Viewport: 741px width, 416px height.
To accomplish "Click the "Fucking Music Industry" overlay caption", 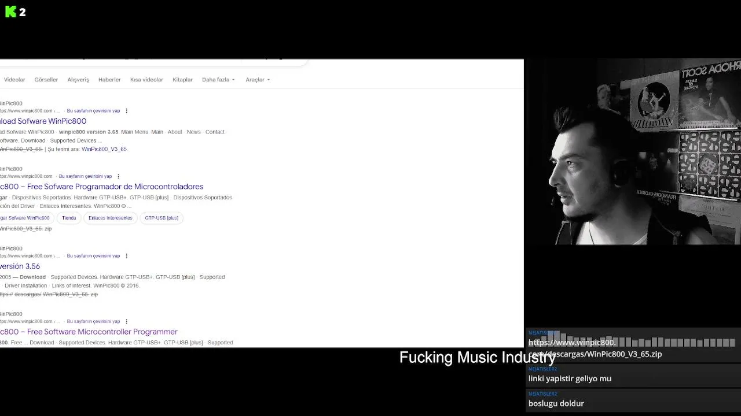I will point(478,357).
